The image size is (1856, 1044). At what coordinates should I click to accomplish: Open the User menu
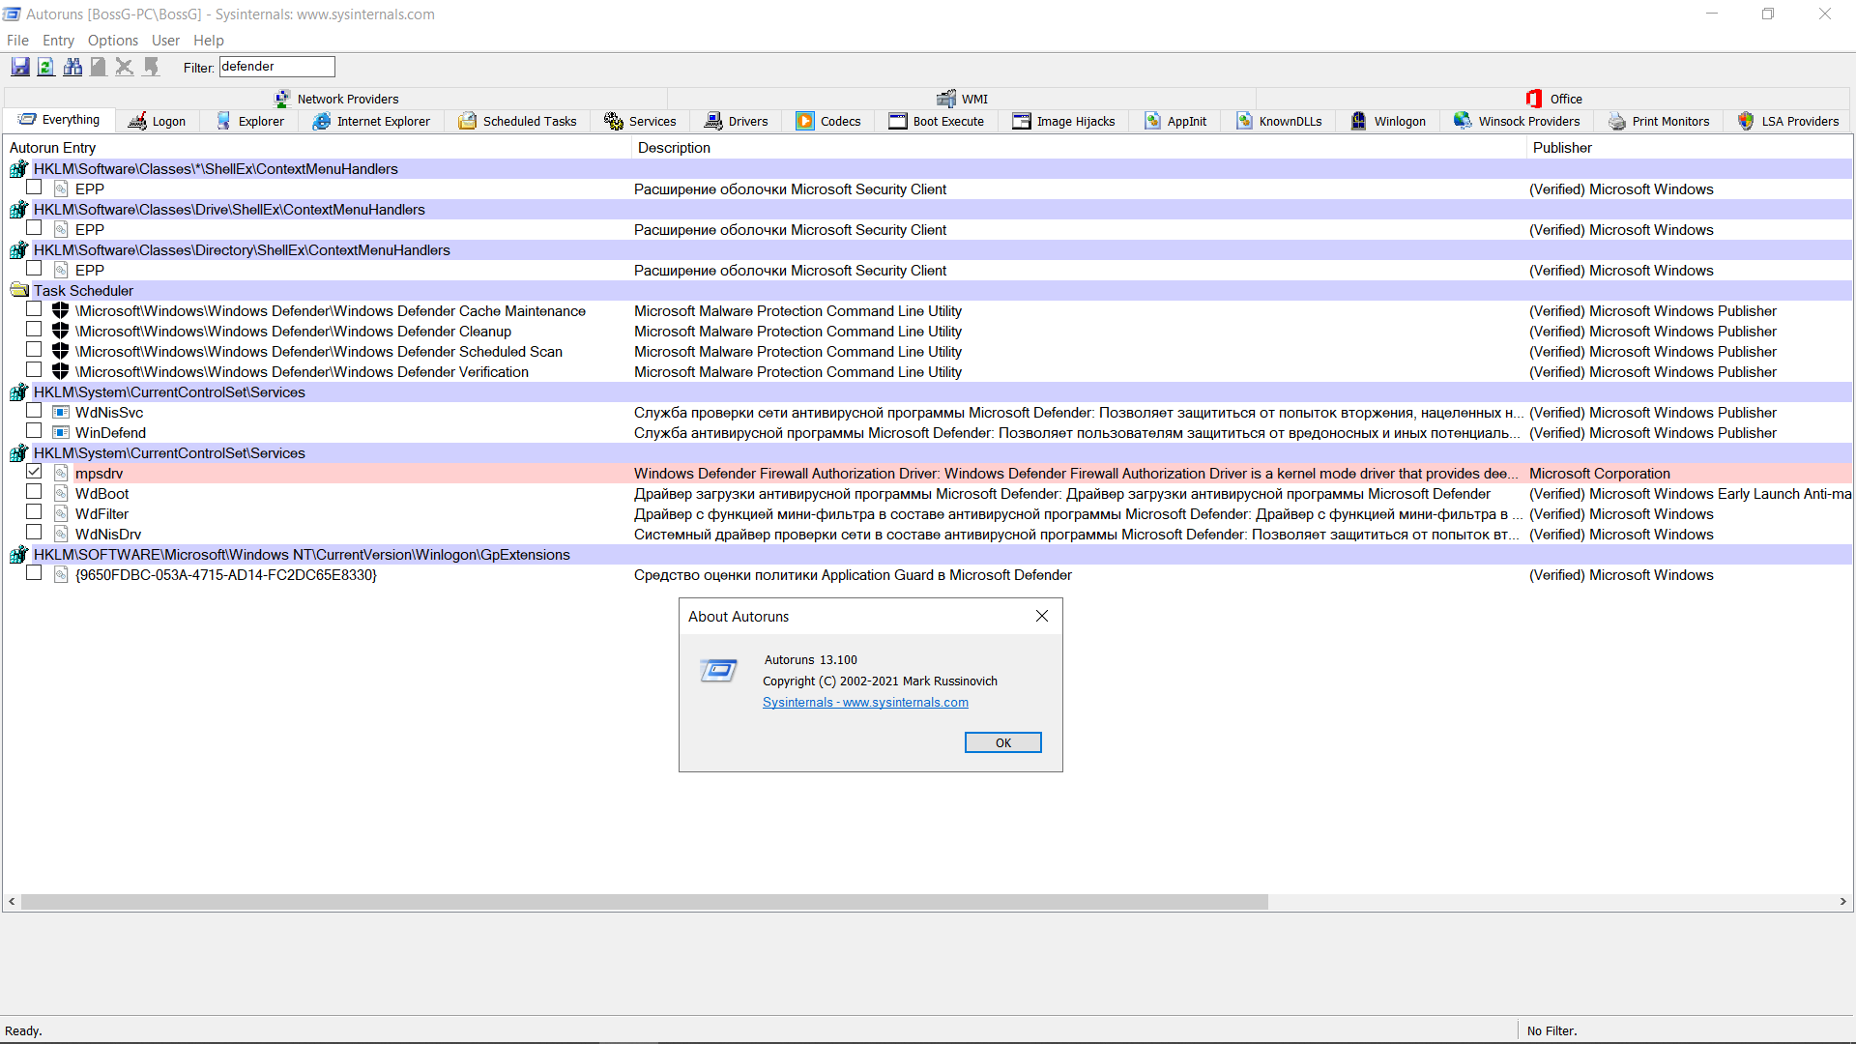coord(165,41)
